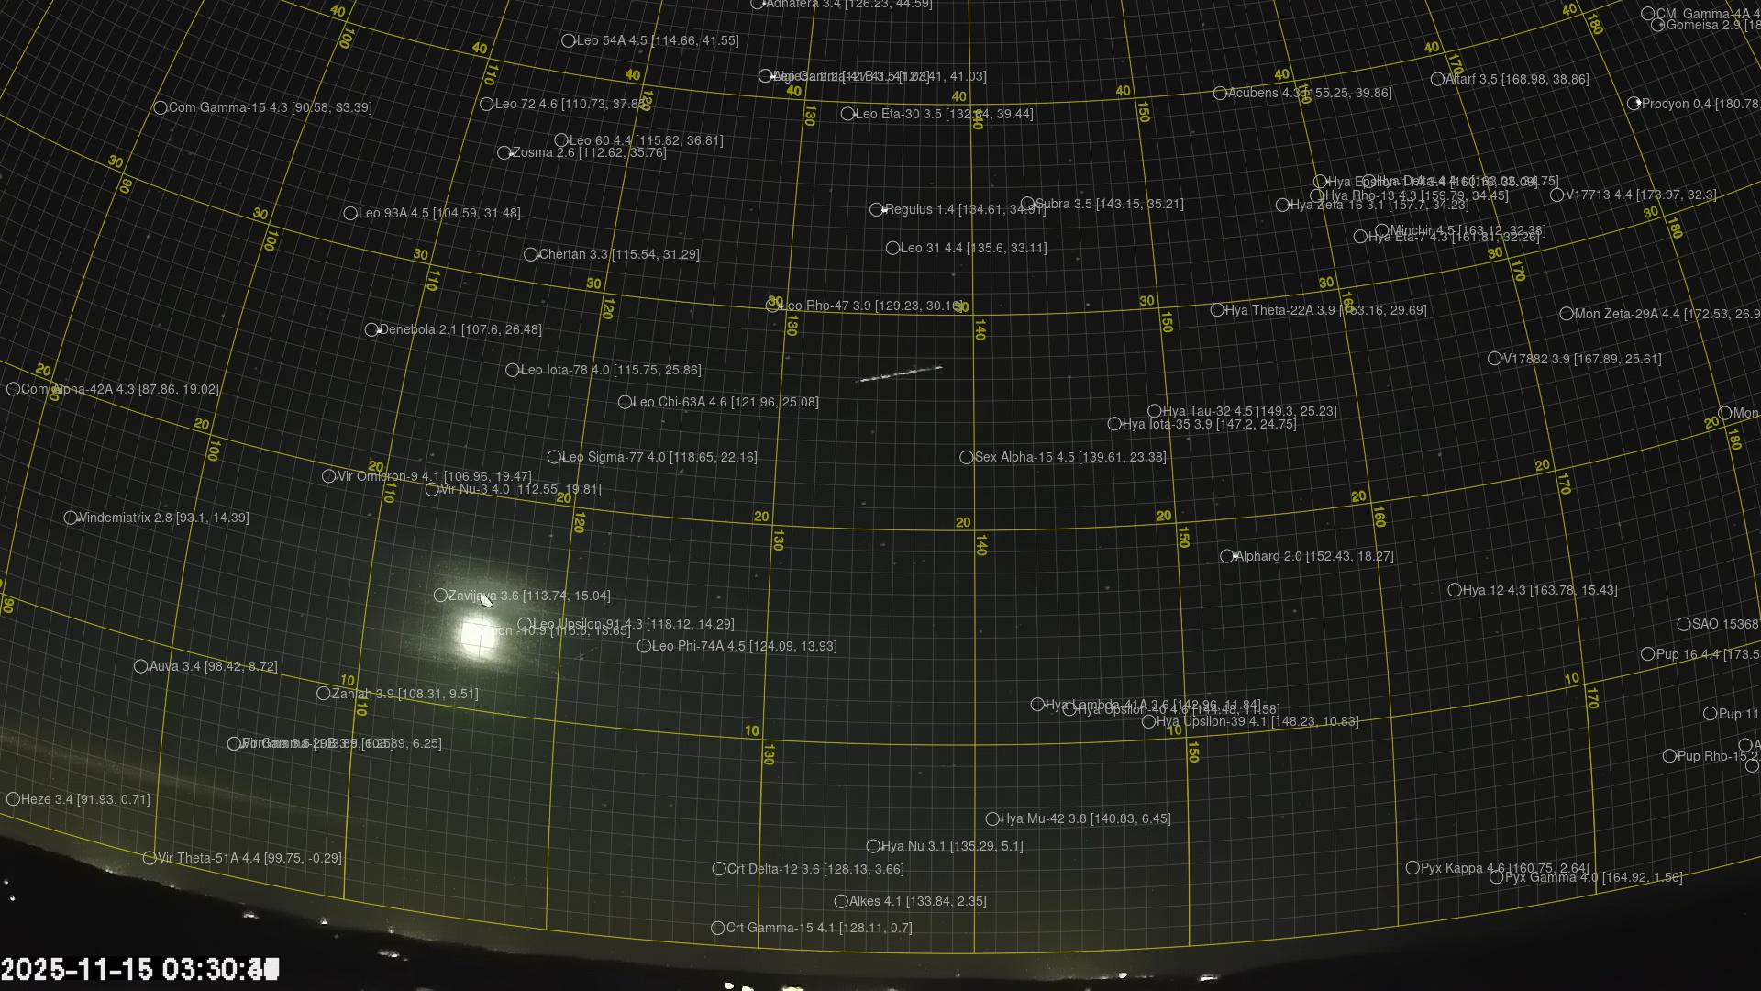Click the Sex Alpha-15 4.5 label
1761x991 pixels.
(x=1069, y=457)
